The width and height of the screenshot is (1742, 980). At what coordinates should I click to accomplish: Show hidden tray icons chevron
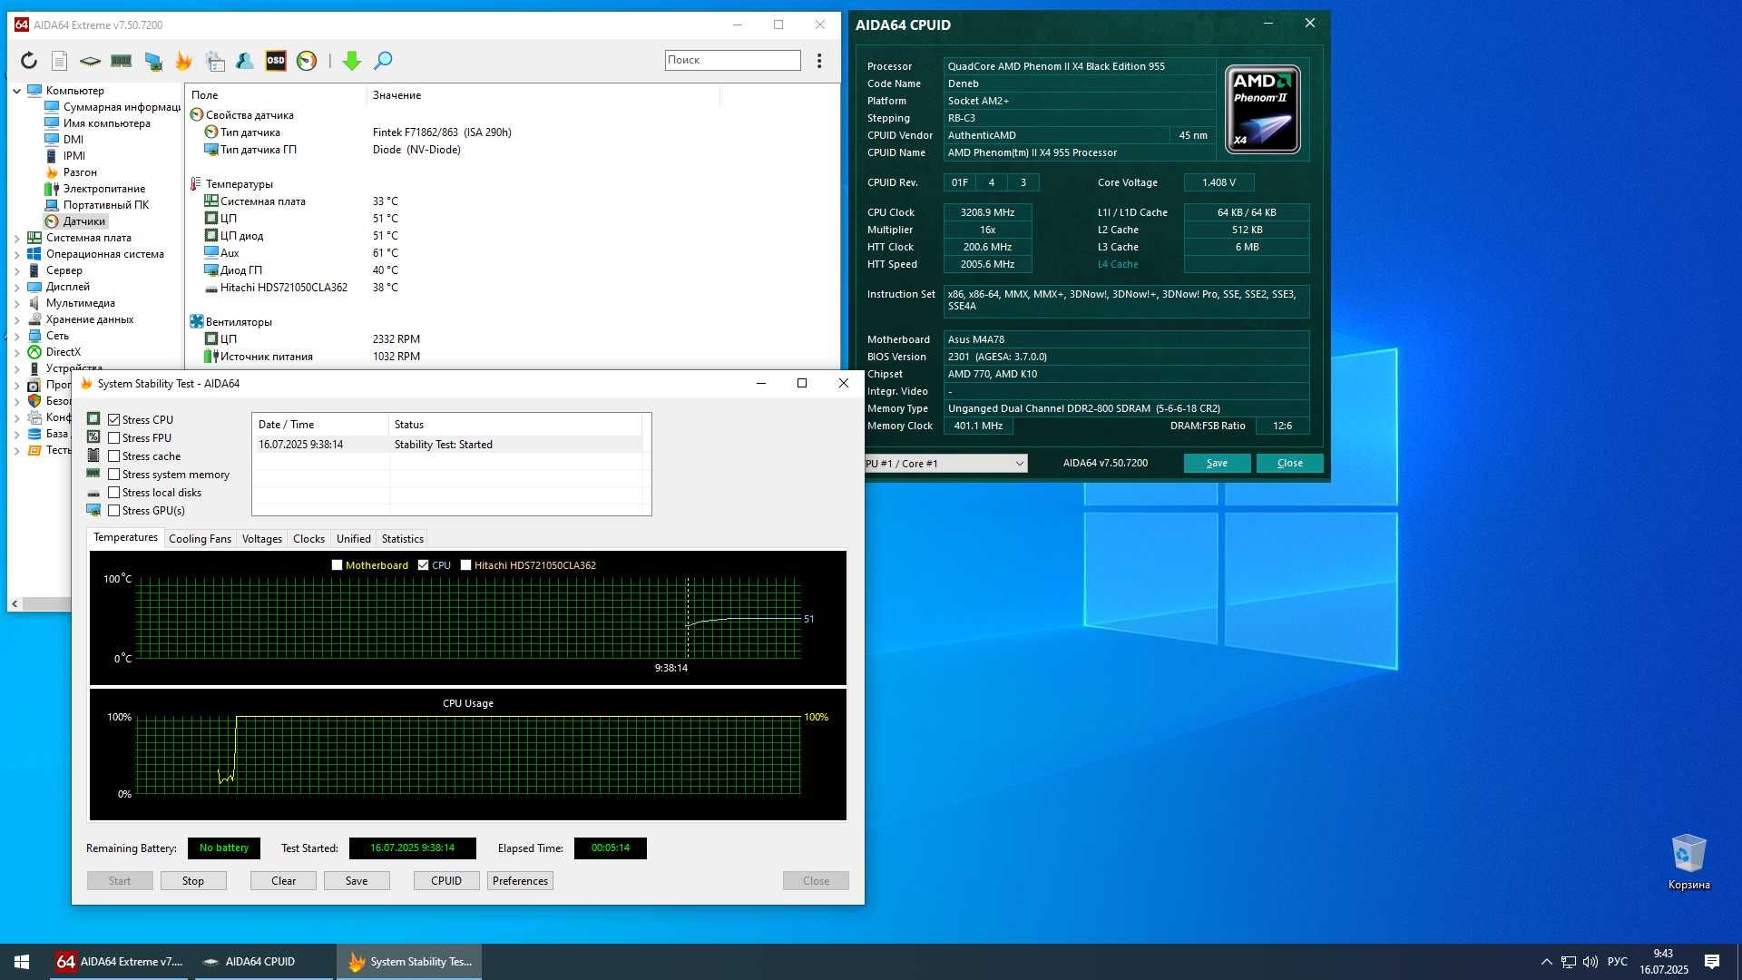(x=1546, y=962)
